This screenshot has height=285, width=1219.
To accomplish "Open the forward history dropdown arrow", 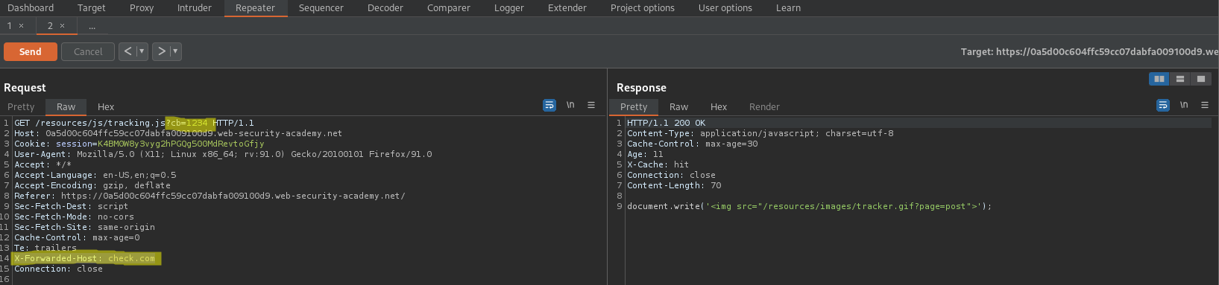I will (x=175, y=51).
